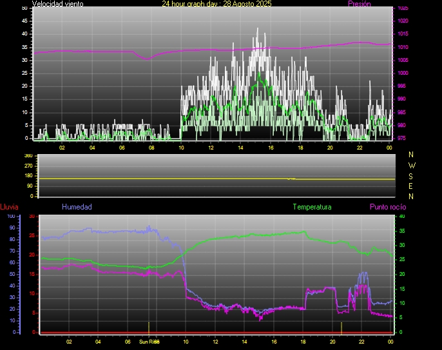442x350 pixels.
Task: Click the yellow sunset dotted marker near hour 20
Action: pos(341,328)
